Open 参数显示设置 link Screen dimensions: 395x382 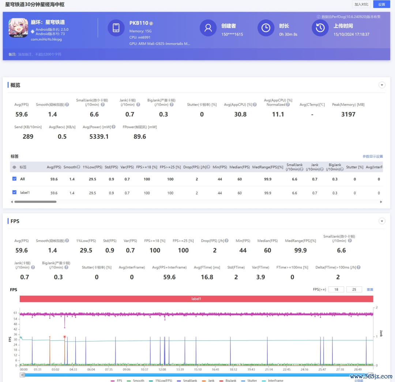[x=373, y=156]
